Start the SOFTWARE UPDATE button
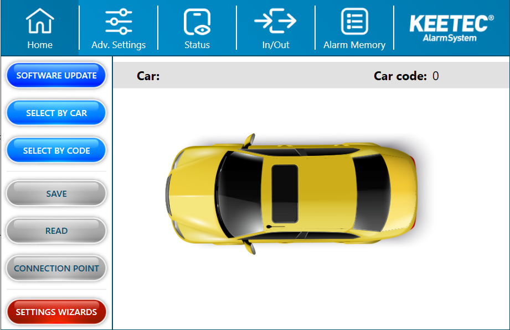Screen dimensions: 510x330 (56, 75)
